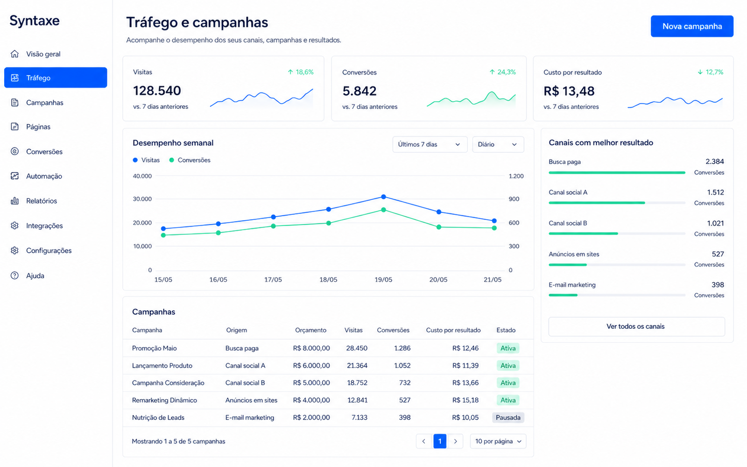Select the Conversões target icon

(x=15, y=151)
